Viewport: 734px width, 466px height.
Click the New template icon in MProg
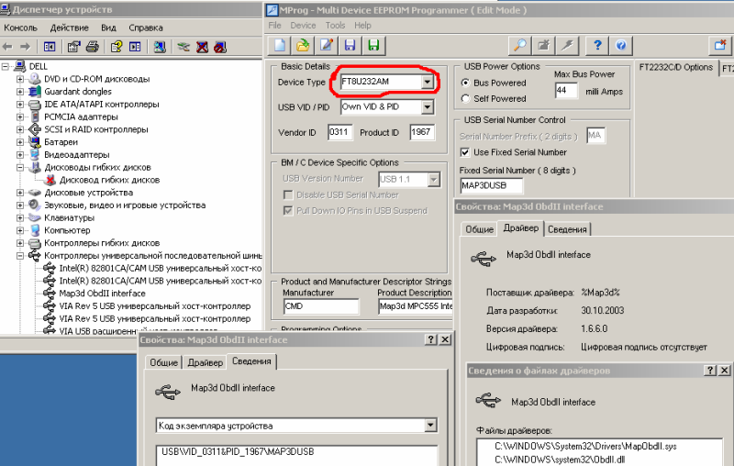pos(280,45)
